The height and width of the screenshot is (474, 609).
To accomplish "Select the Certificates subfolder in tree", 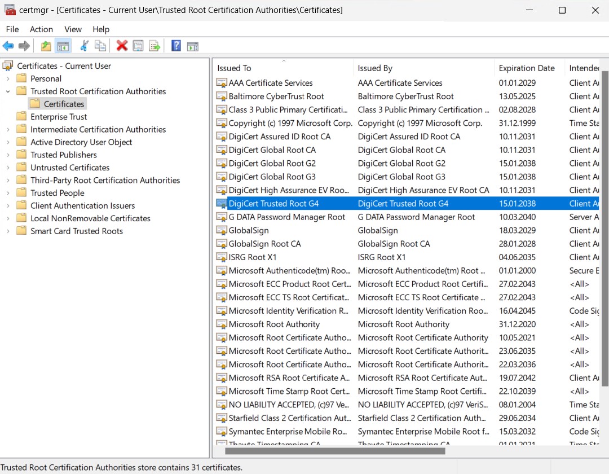I will point(64,104).
